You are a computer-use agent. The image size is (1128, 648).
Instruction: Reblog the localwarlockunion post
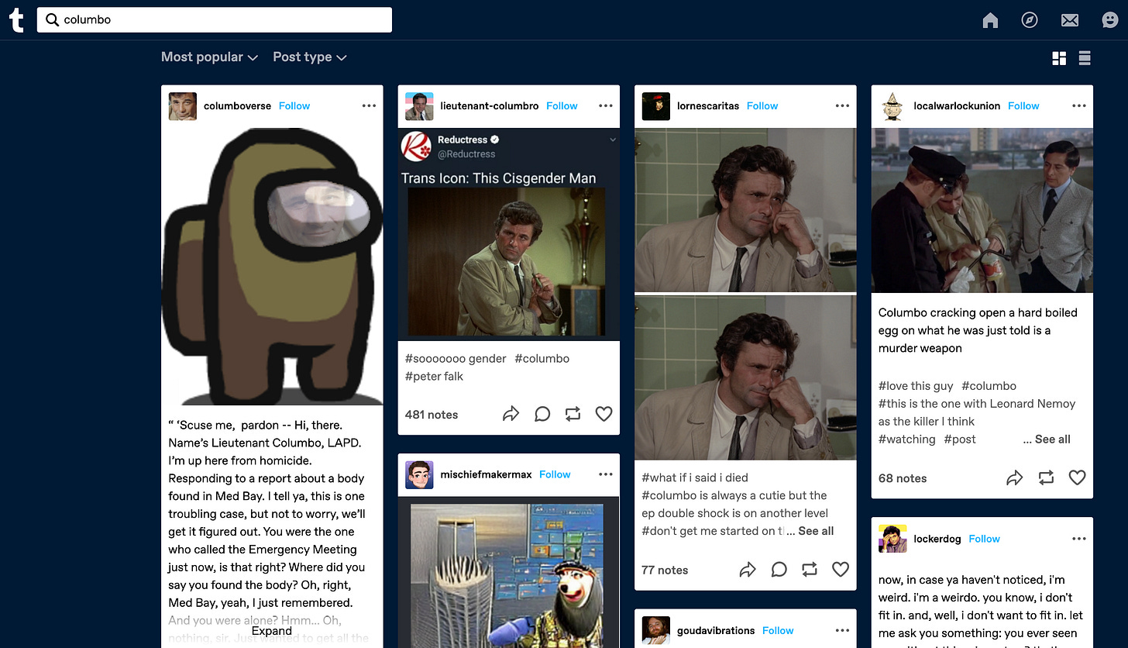point(1046,478)
